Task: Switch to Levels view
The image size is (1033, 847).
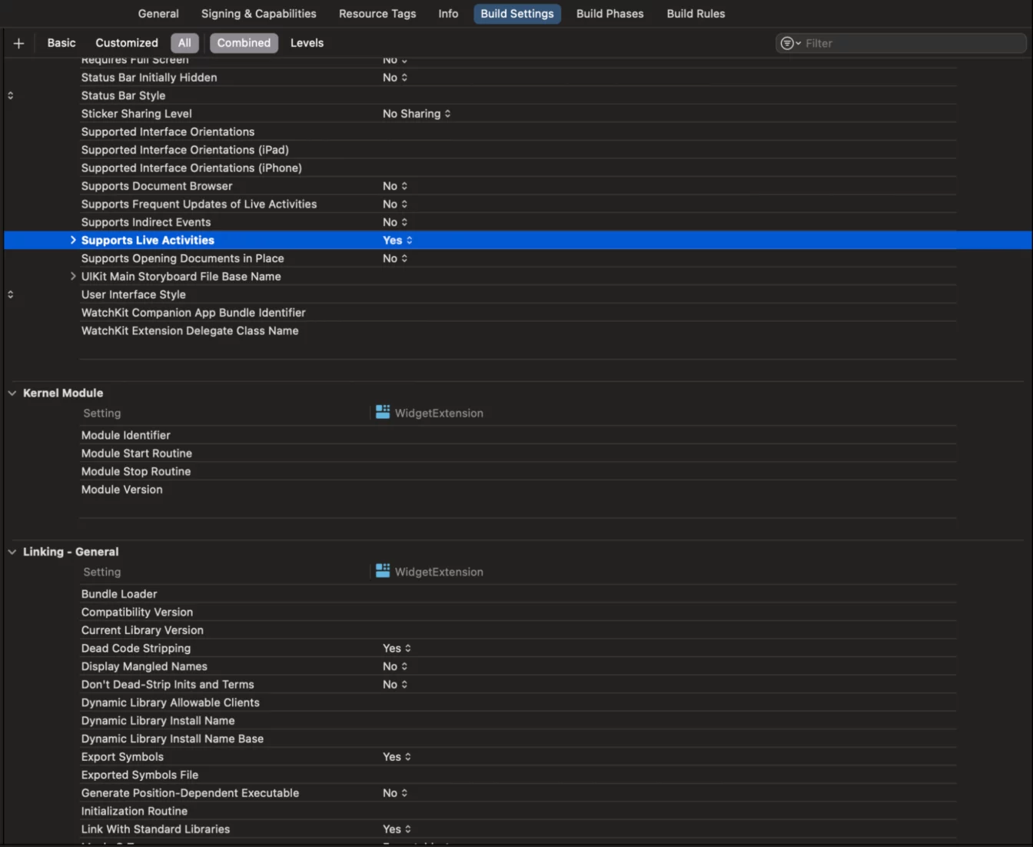Action: (x=307, y=43)
